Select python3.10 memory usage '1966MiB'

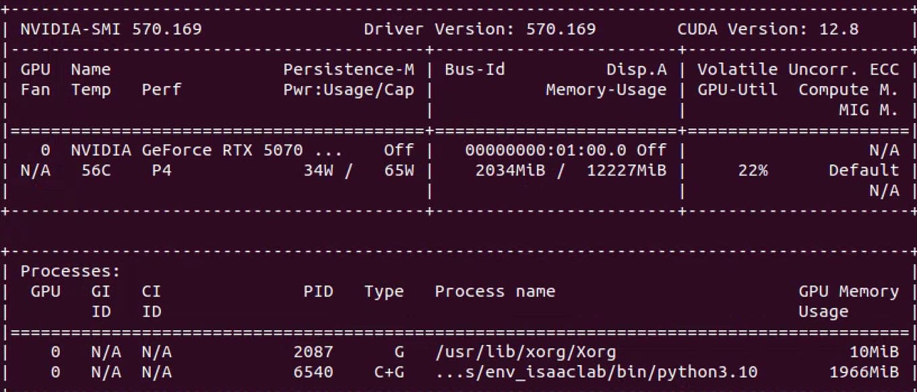(864, 372)
